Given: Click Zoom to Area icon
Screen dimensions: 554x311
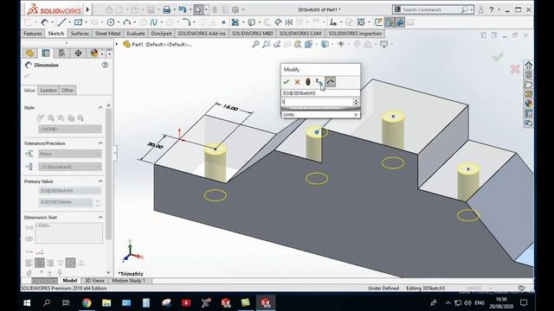Looking at the screenshot, I should pyautogui.click(x=266, y=44).
